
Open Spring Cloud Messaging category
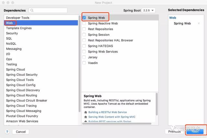pos(41,111)
